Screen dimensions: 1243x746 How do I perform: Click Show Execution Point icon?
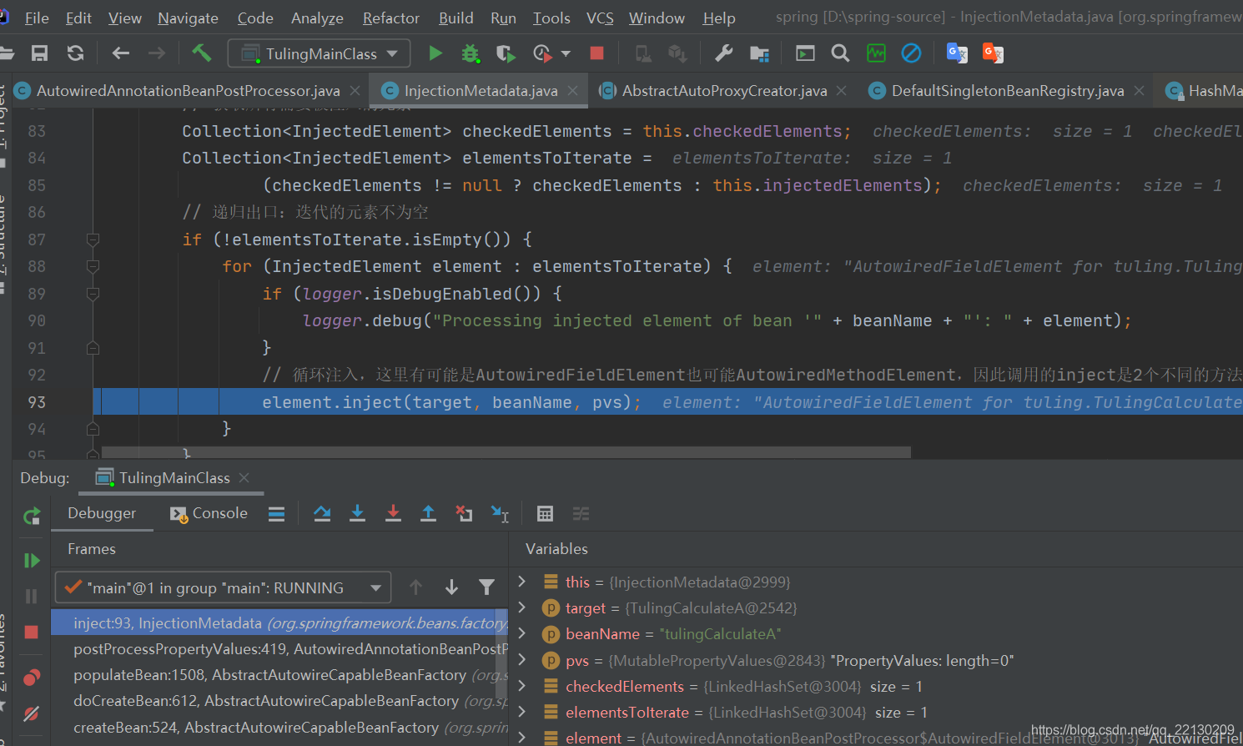pos(277,514)
